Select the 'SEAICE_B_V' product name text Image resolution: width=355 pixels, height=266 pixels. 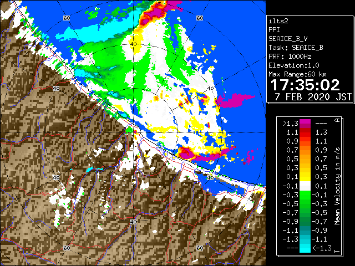[288, 39]
